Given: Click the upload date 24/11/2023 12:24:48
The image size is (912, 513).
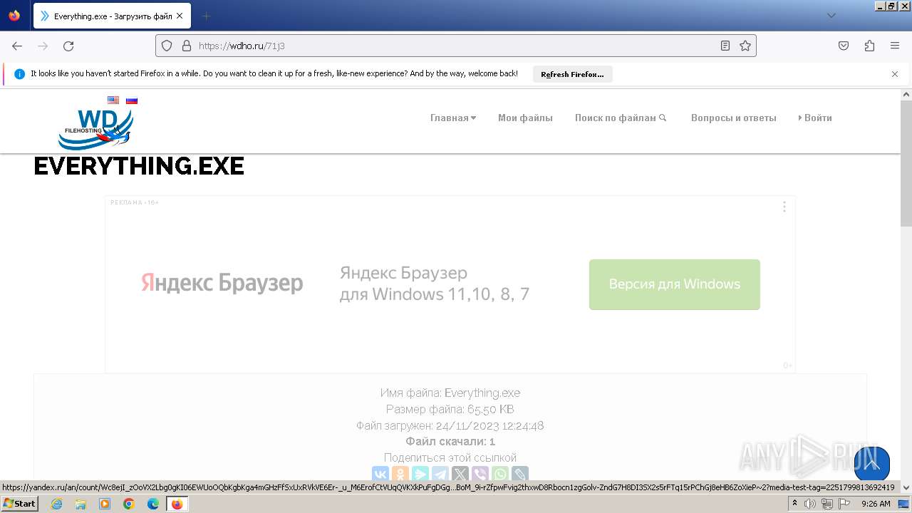Looking at the screenshot, I should point(490,425).
